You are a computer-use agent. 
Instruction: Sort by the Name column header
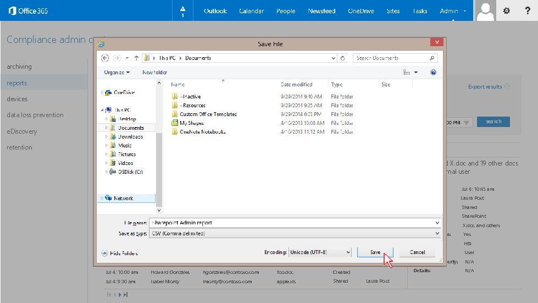coord(178,85)
